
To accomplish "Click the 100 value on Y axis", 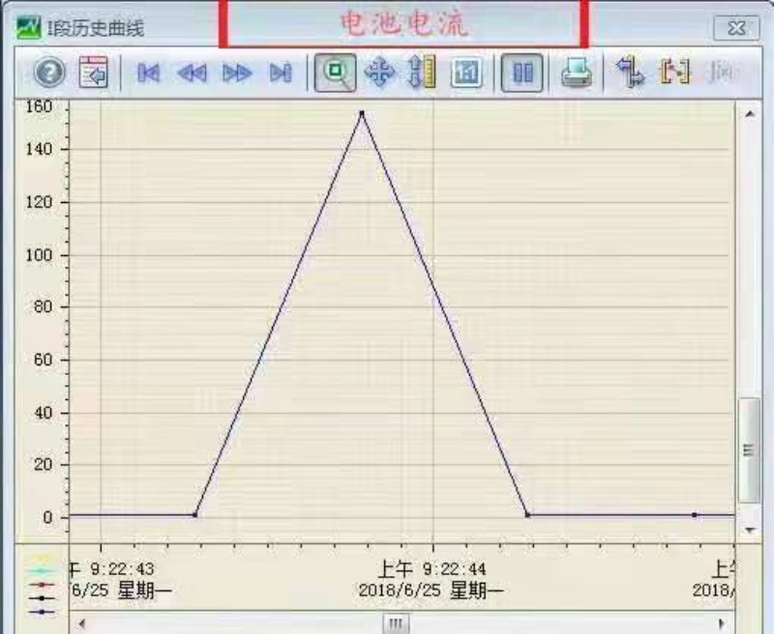I will (39, 255).
